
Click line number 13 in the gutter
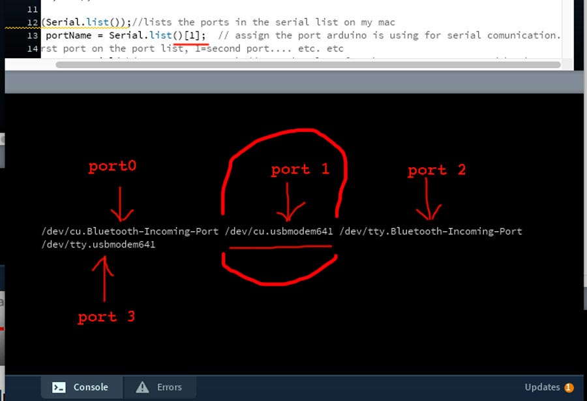pyautogui.click(x=33, y=35)
